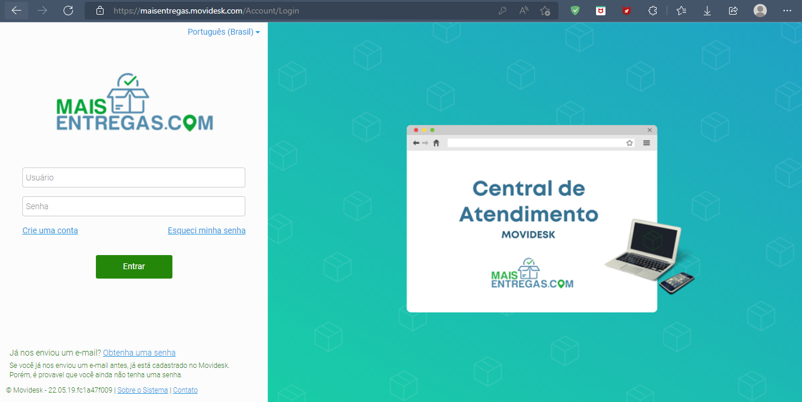Open the saved passwords key icon
802x402 pixels.
coord(503,11)
